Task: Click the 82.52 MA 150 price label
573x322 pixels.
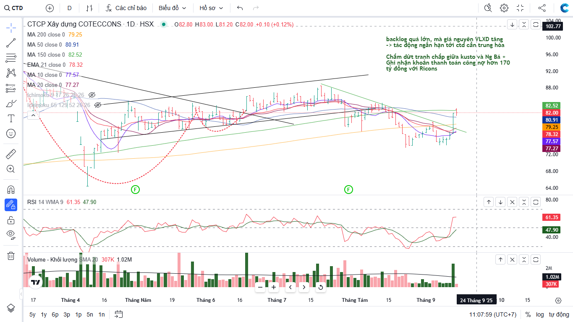Action: [x=551, y=106]
